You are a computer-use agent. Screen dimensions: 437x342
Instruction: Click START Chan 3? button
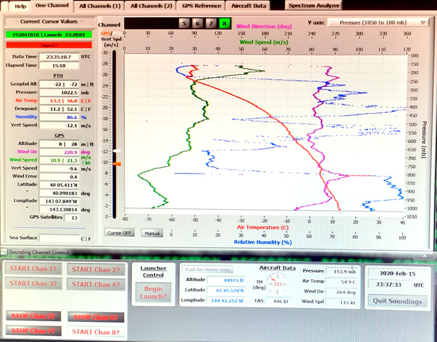[x=33, y=284]
